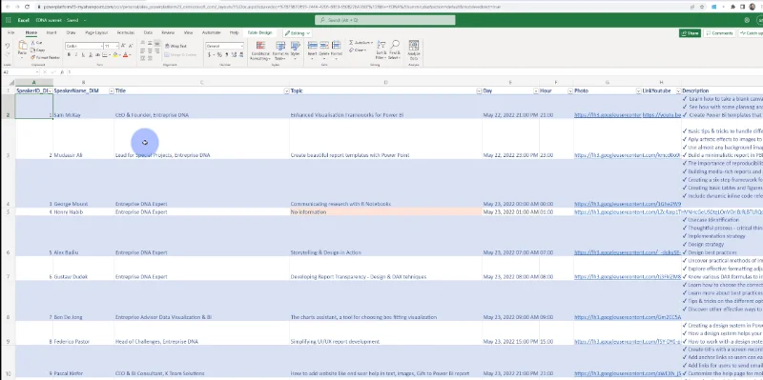Image resolution: width=763 pixels, height=380 pixels.
Task: Select the Format Painter tool
Action: pyautogui.click(x=45, y=57)
